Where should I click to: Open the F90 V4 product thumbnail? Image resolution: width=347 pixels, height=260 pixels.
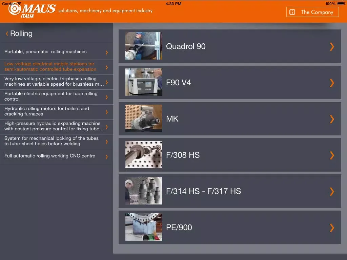tap(143, 82)
